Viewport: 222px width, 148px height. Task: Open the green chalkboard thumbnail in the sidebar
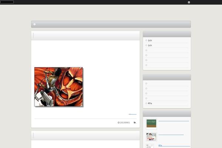(151, 124)
